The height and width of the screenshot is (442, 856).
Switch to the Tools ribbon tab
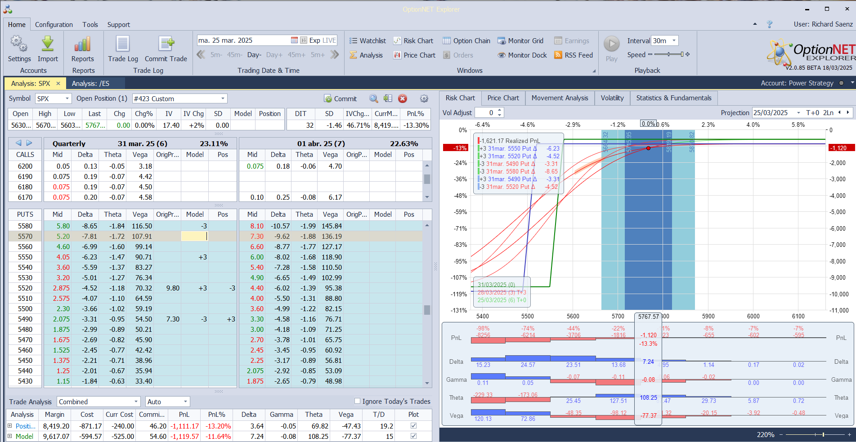pyautogui.click(x=90, y=25)
